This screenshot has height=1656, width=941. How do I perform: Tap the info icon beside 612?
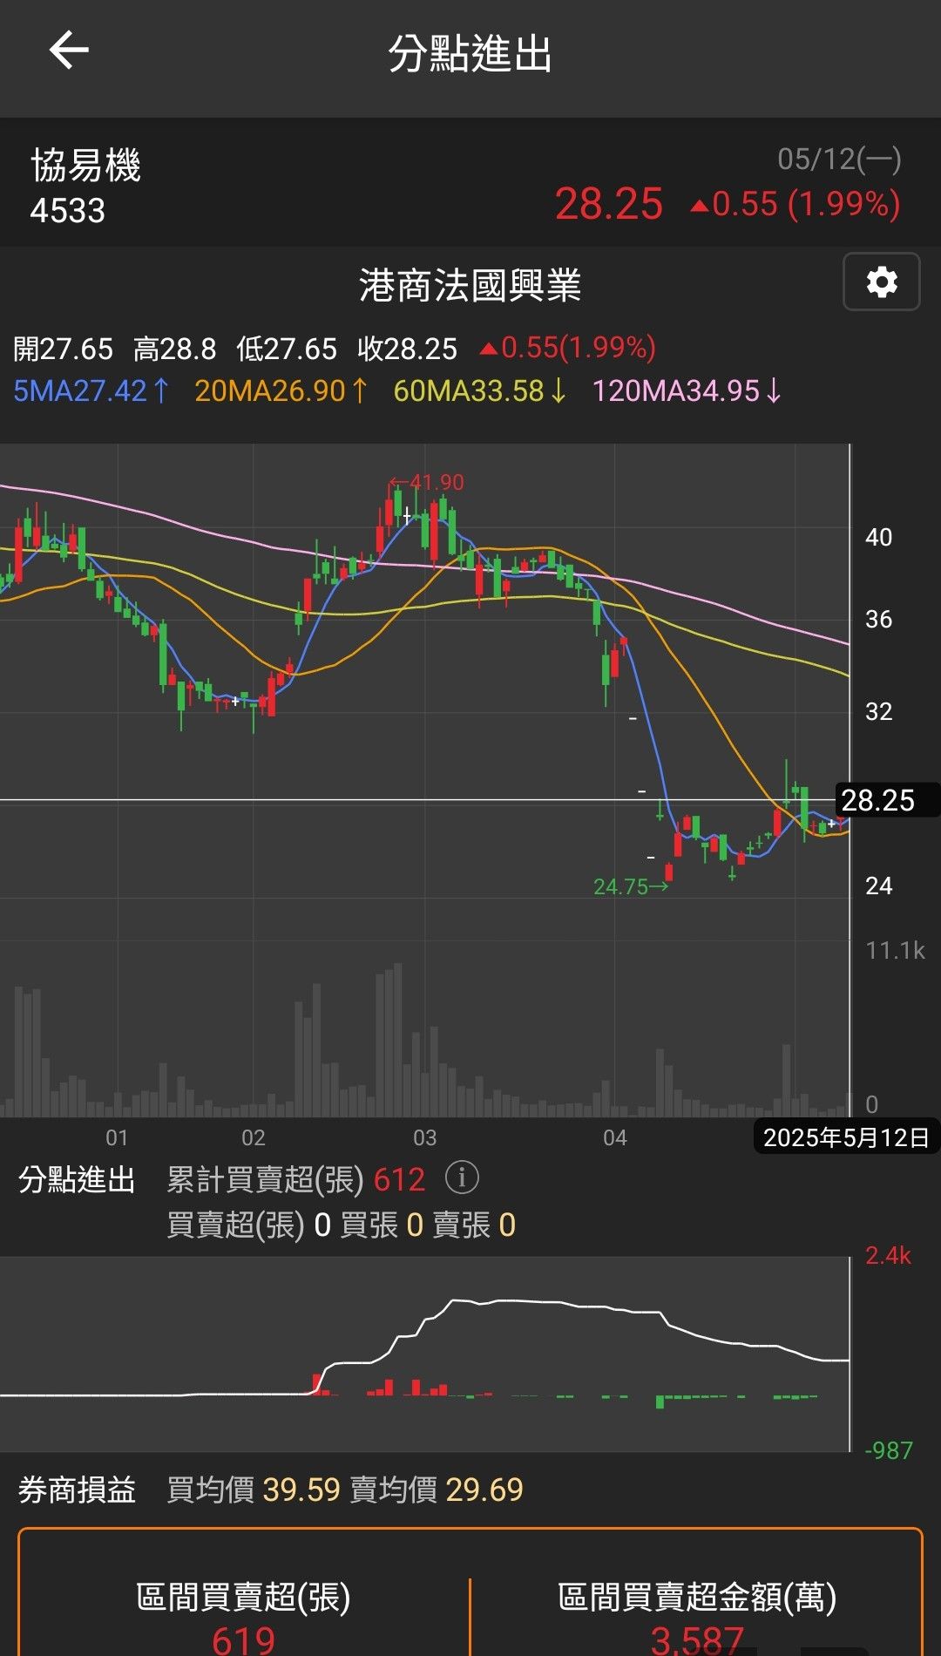point(462,1178)
